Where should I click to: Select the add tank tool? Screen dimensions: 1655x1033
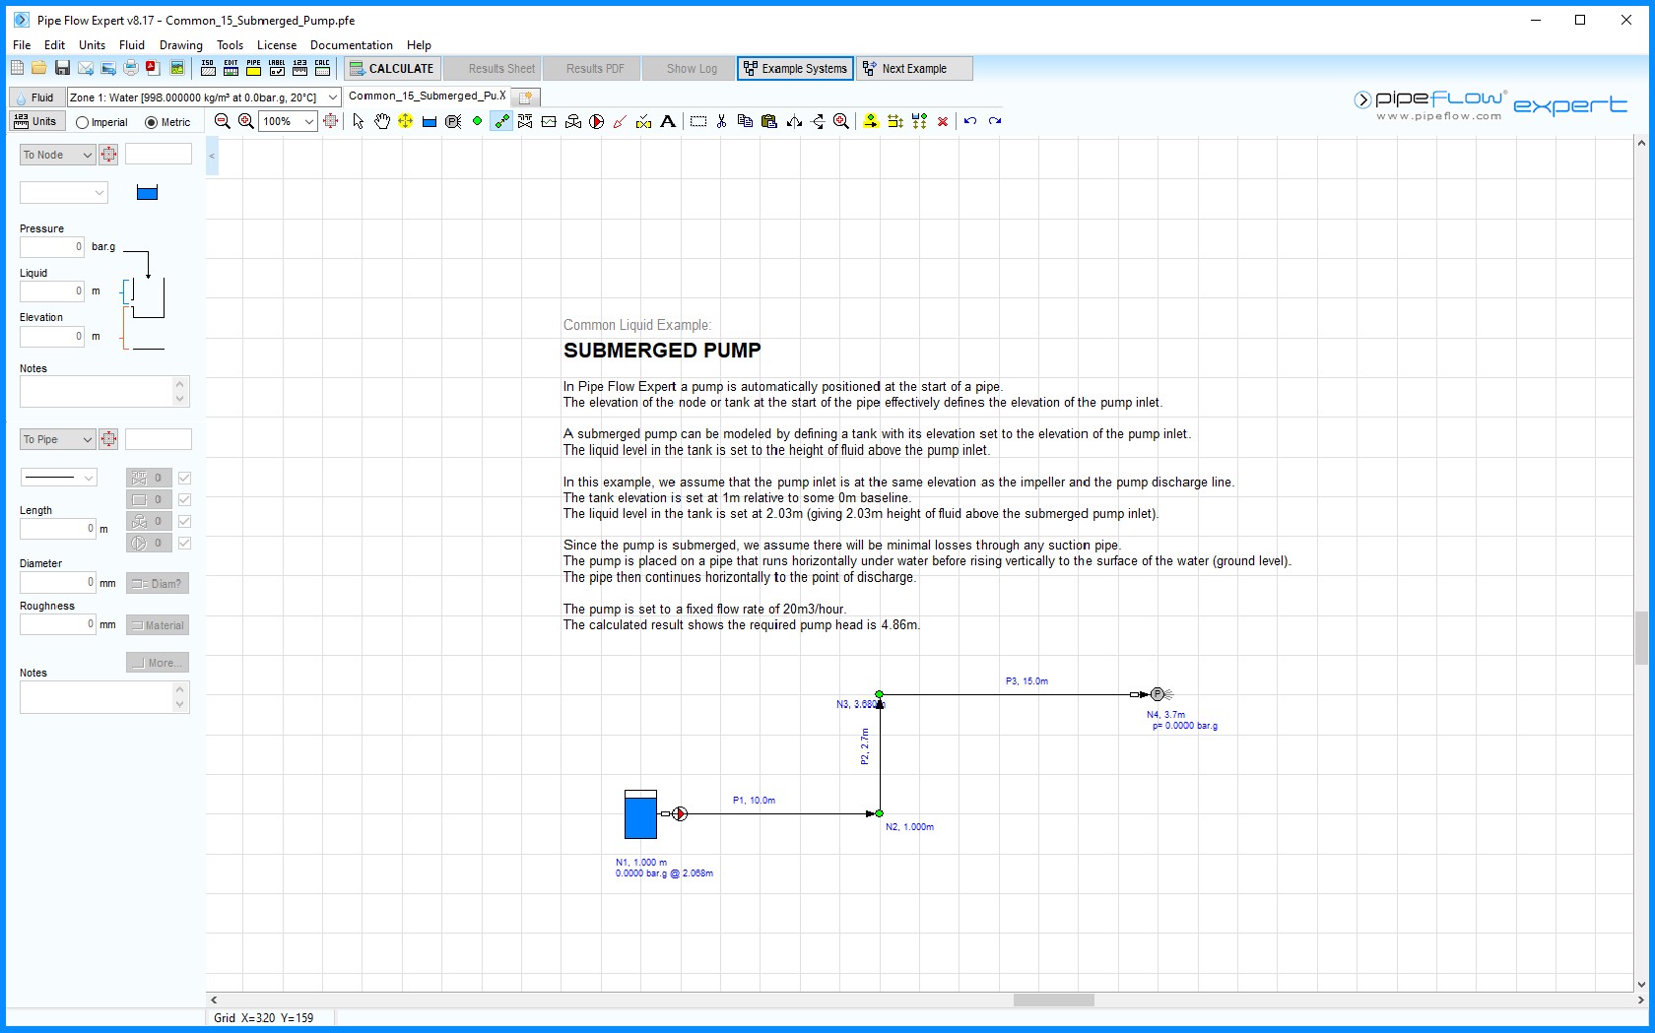(x=430, y=121)
